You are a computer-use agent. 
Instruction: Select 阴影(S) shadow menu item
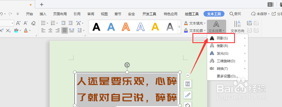(228, 38)
